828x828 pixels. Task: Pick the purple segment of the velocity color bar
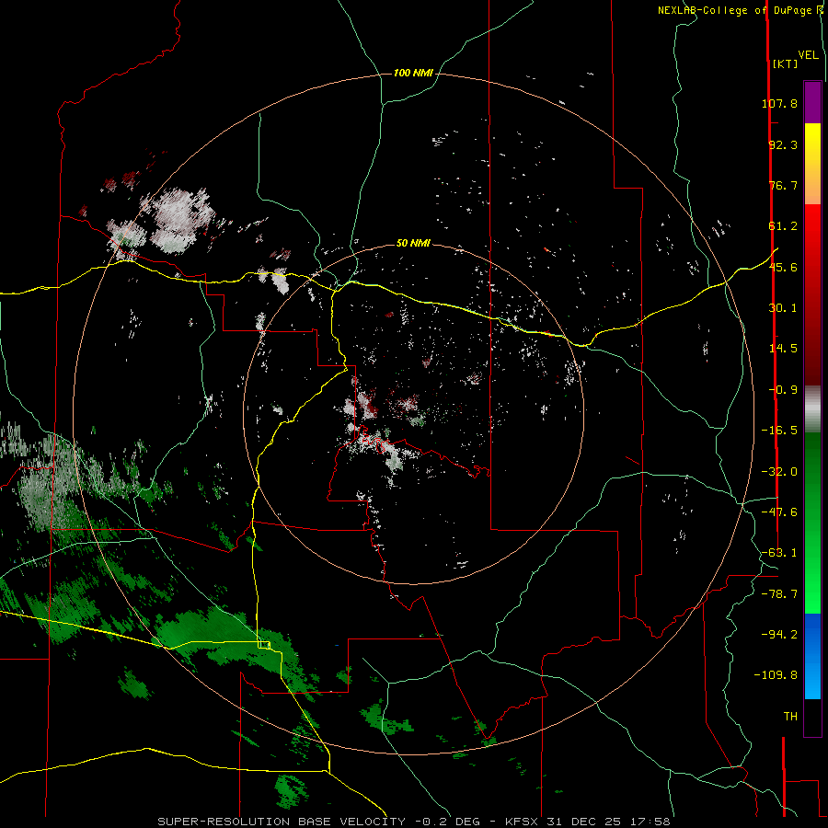pyautogui.click(x=812, y=102)
